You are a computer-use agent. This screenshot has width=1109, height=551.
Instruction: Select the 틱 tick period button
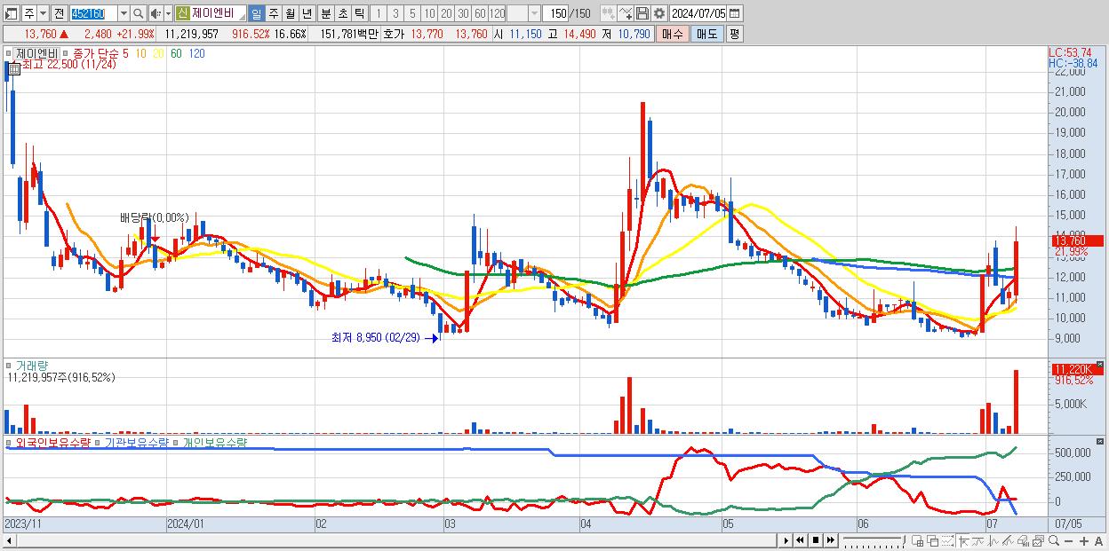pyautogui.click(x=359, y=13)
